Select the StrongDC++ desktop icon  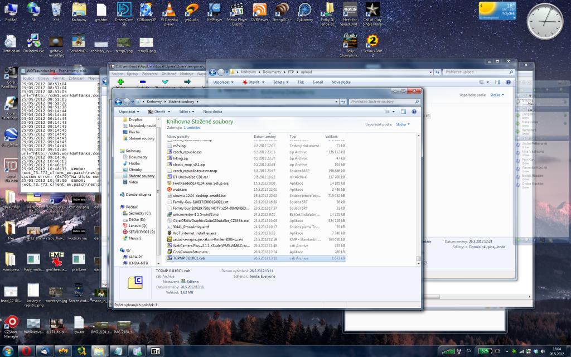(x=282, y=13)
